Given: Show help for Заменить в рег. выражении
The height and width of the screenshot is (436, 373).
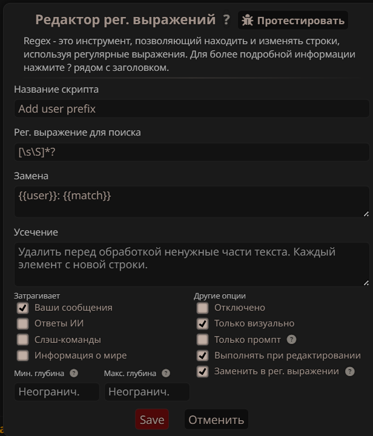Looking at the screenshot, I should [349, 371].
